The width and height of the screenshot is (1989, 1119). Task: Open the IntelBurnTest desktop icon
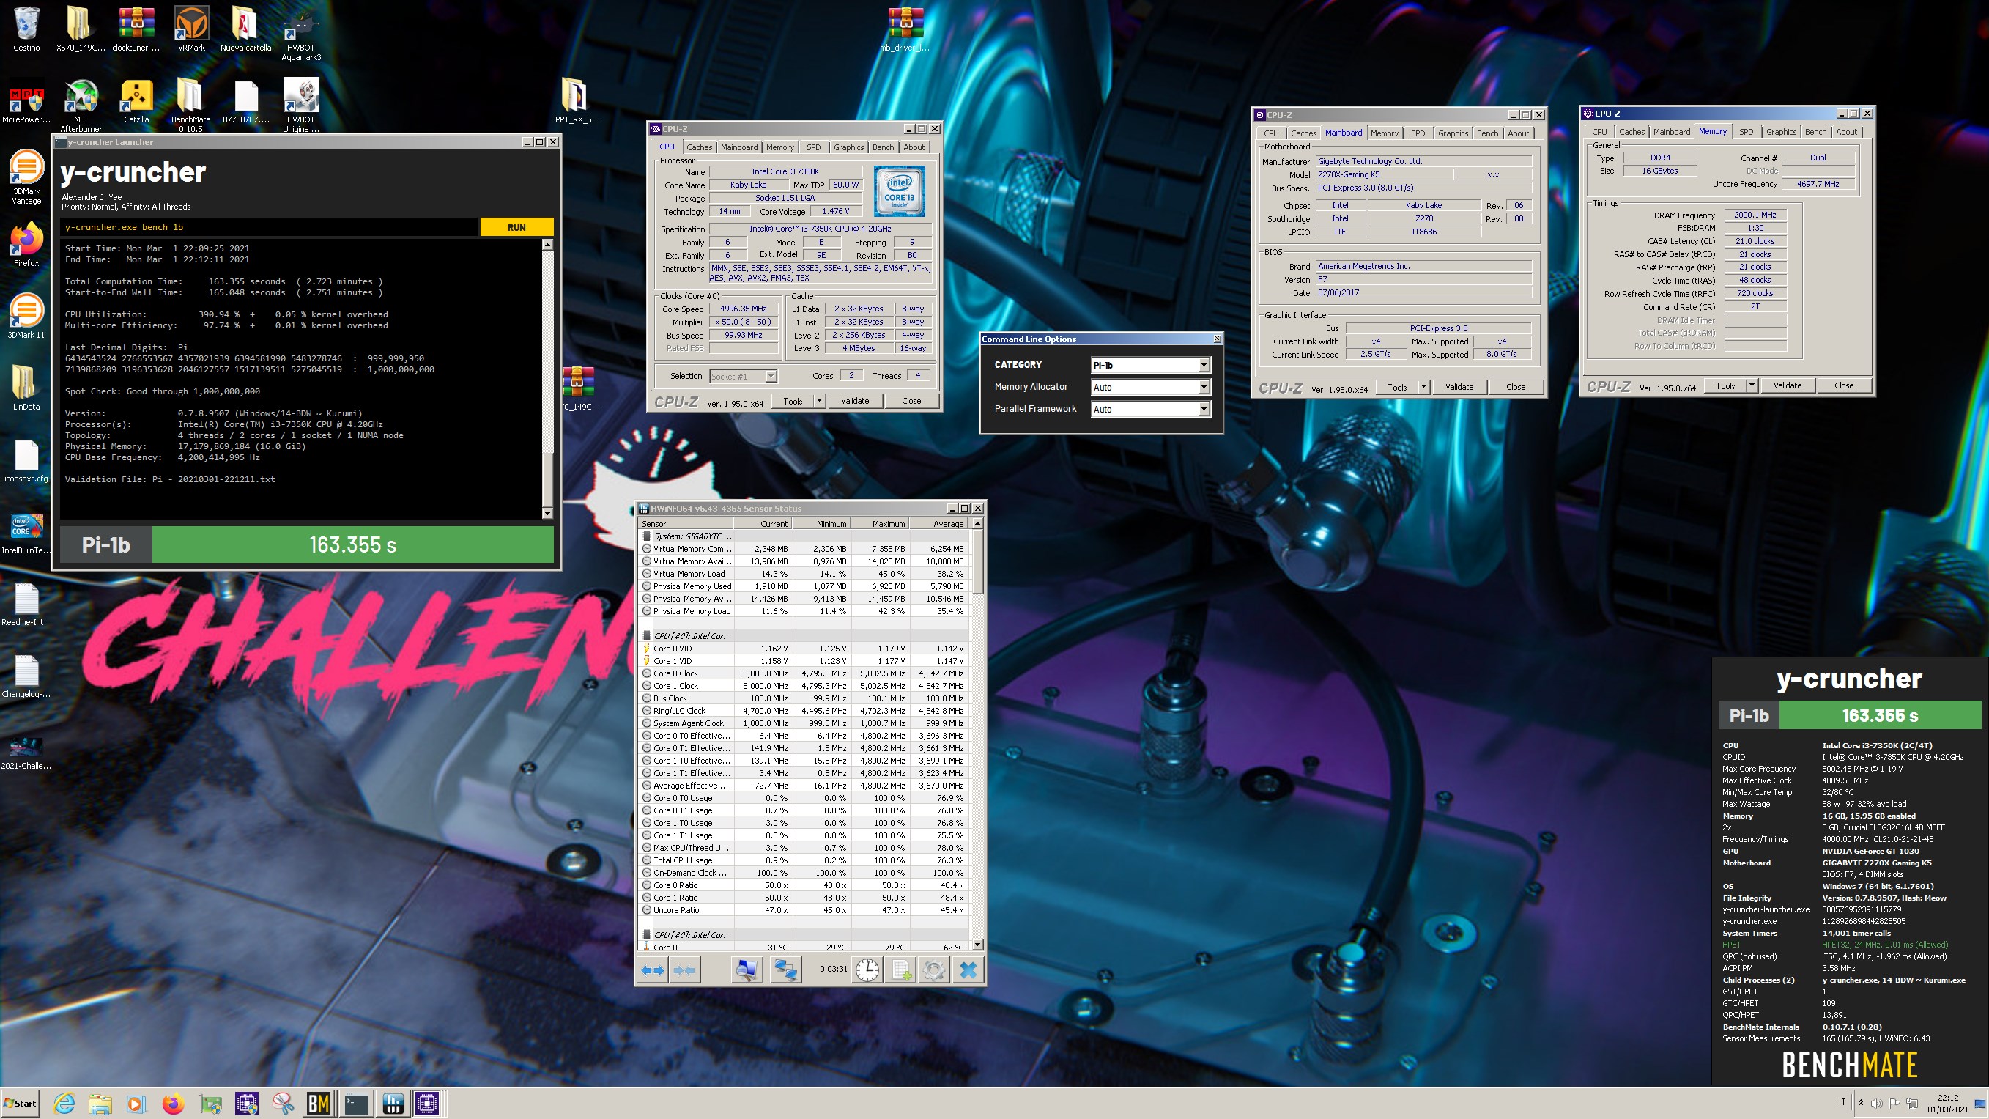click(26, 533)
